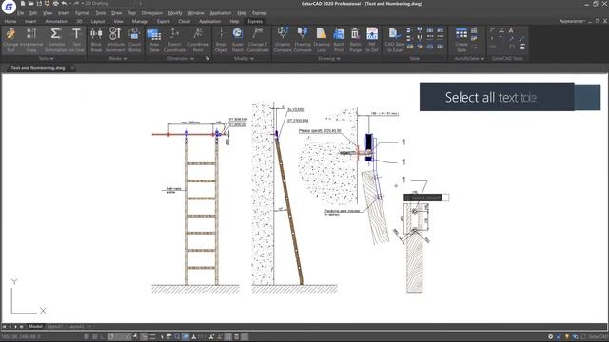Viewport: 609px width, 342px height.
Task: Switch to the Annotation ribbon tab
Action: coord(56,21)
